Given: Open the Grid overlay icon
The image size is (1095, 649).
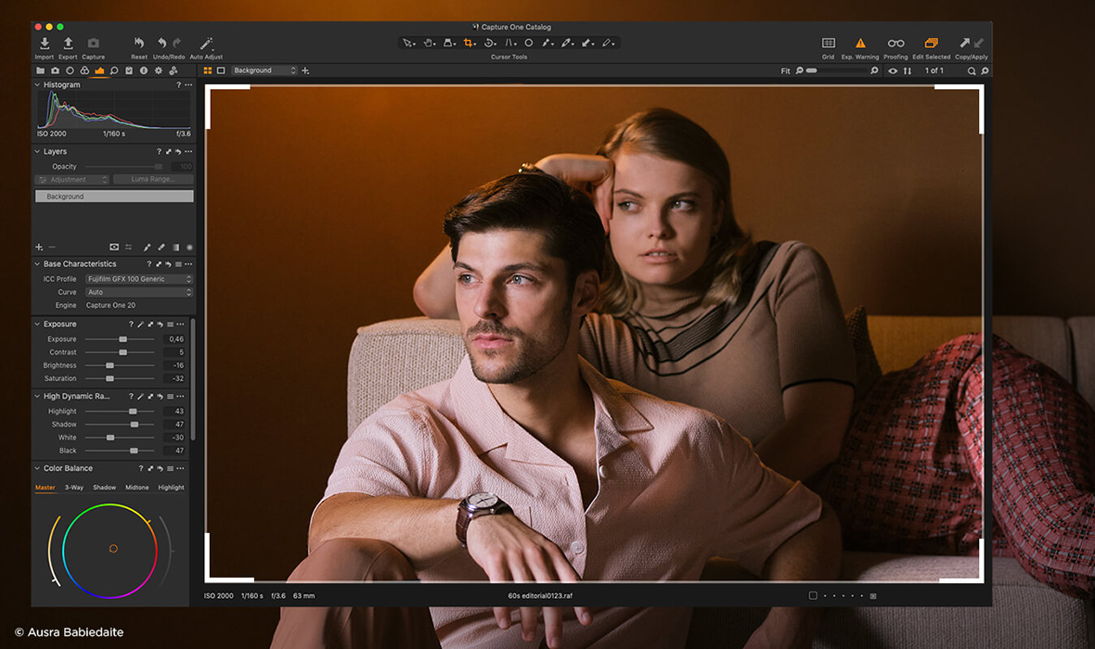Looking at the screenshot, I should pyautogui.click(x=828, y=44).
